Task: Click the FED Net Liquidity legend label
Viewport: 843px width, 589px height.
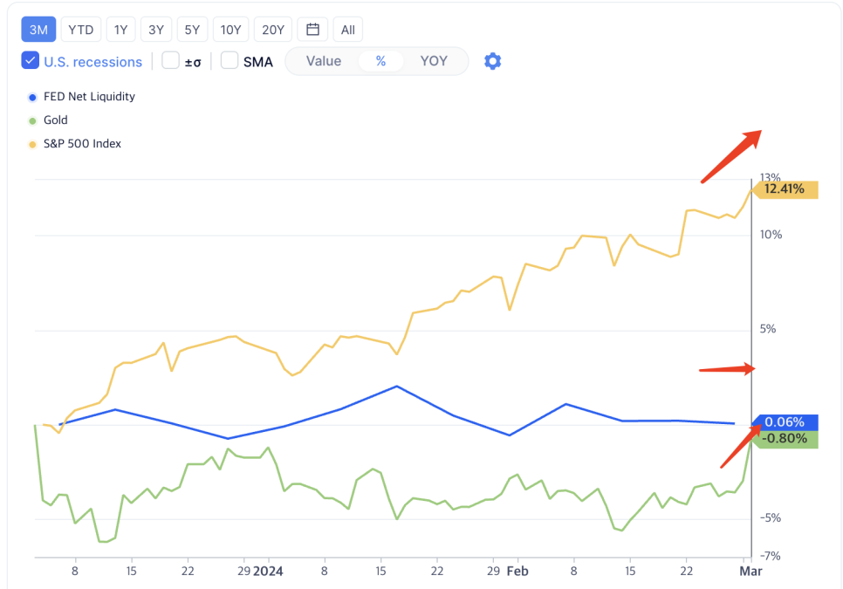Action: 89,97
